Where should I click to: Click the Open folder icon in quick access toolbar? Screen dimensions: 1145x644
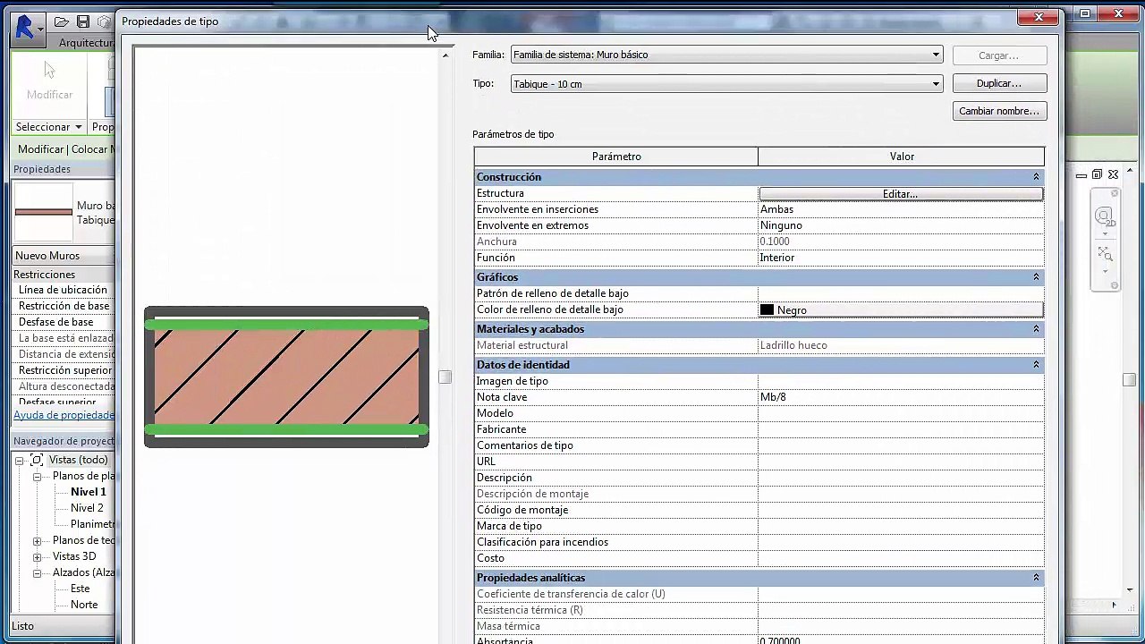(62, 21)
